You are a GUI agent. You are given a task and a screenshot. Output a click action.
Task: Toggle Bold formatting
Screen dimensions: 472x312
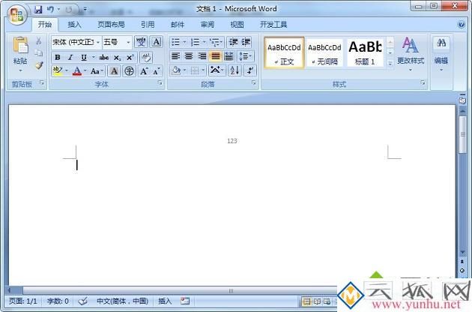(58, 57)
